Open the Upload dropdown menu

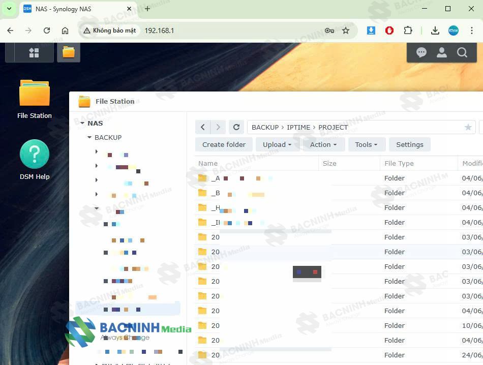(x=277, y=144)
